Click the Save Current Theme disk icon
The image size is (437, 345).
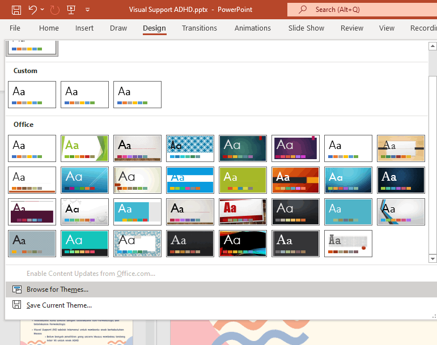coord(17,305)
